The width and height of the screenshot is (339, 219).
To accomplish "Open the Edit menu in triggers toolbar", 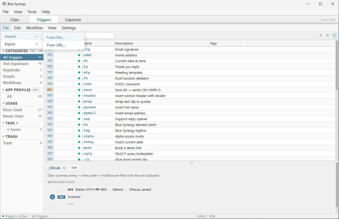I will pyautogui.click(x=17, y=28).
